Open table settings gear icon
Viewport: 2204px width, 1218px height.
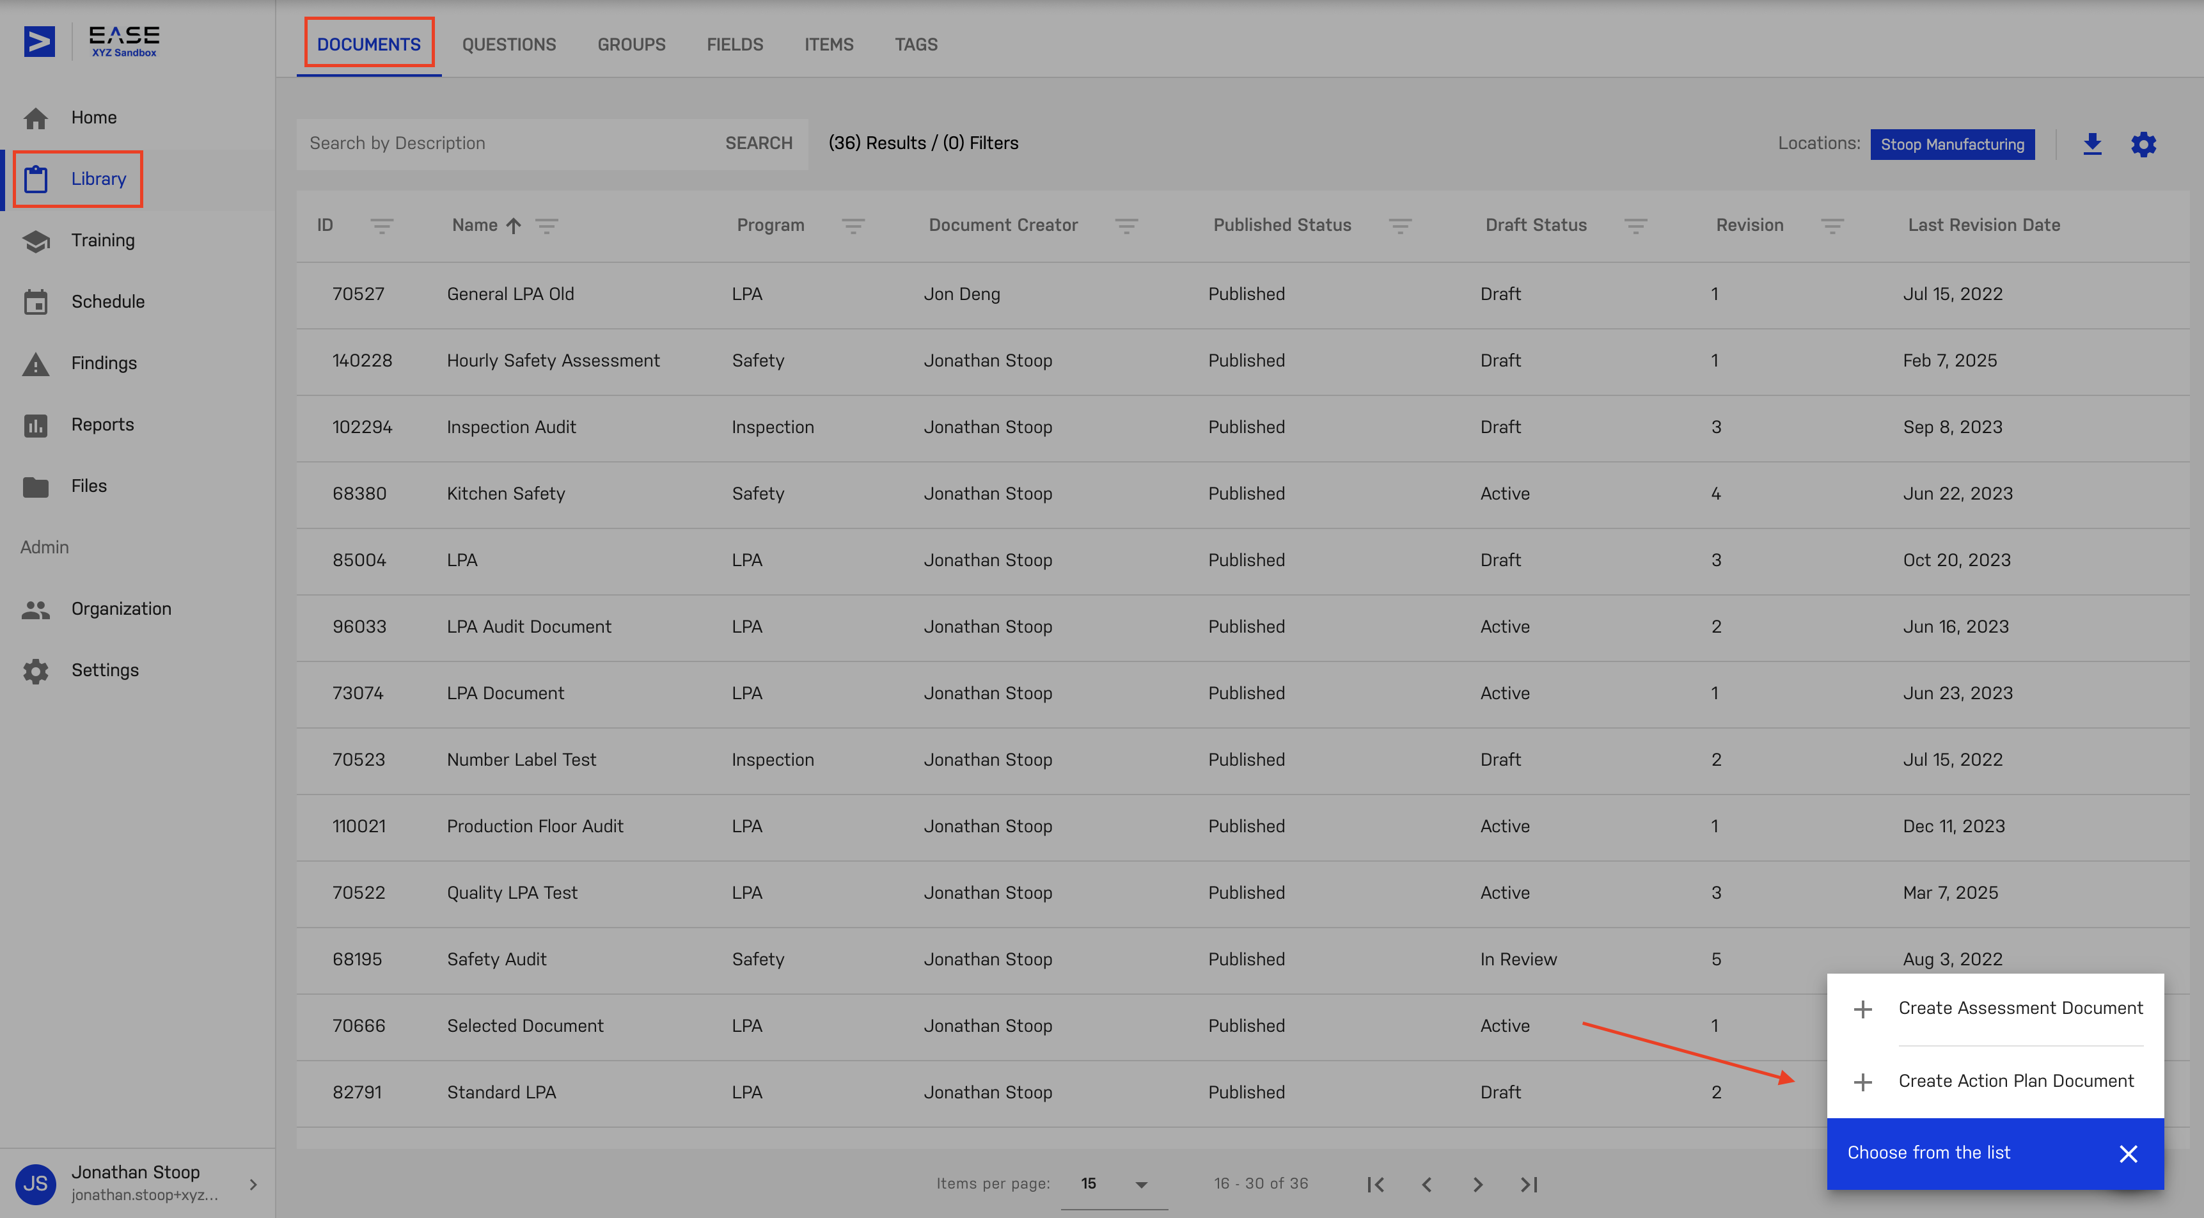2143,144
